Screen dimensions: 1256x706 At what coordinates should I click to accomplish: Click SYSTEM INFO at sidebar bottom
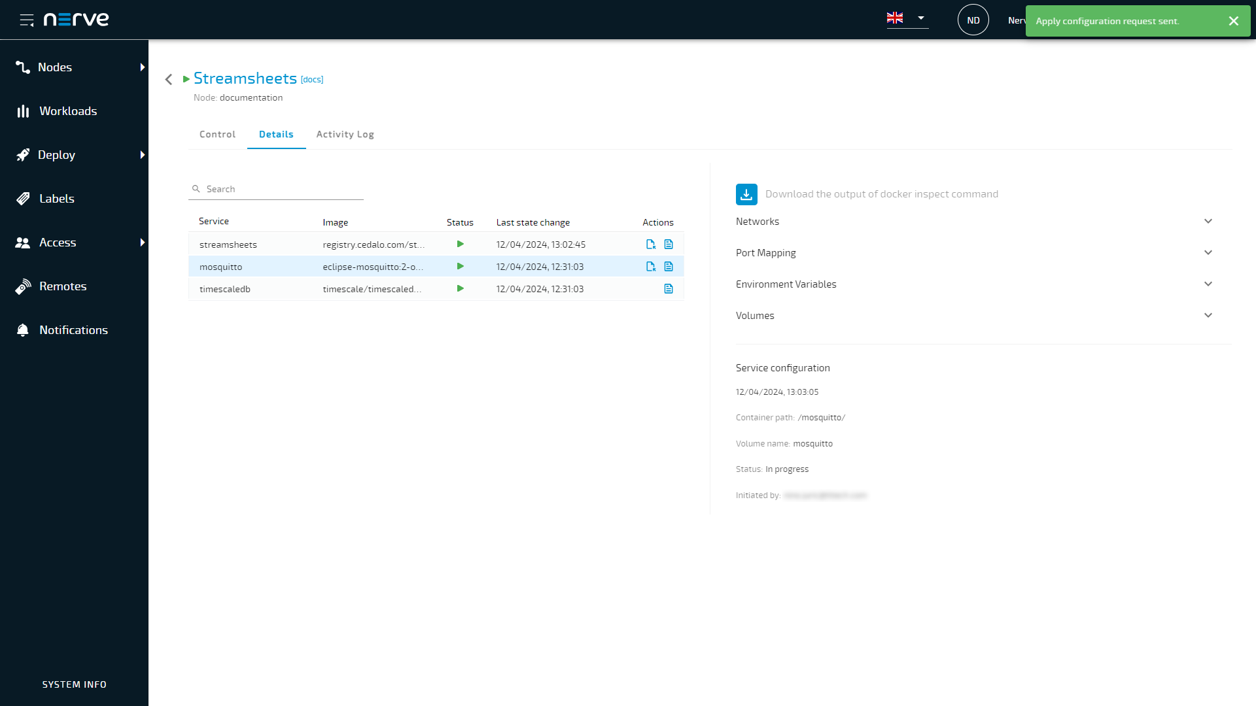point(74,684)
